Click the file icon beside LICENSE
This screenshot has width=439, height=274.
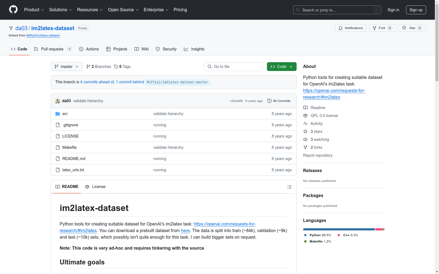click(58, 136)
